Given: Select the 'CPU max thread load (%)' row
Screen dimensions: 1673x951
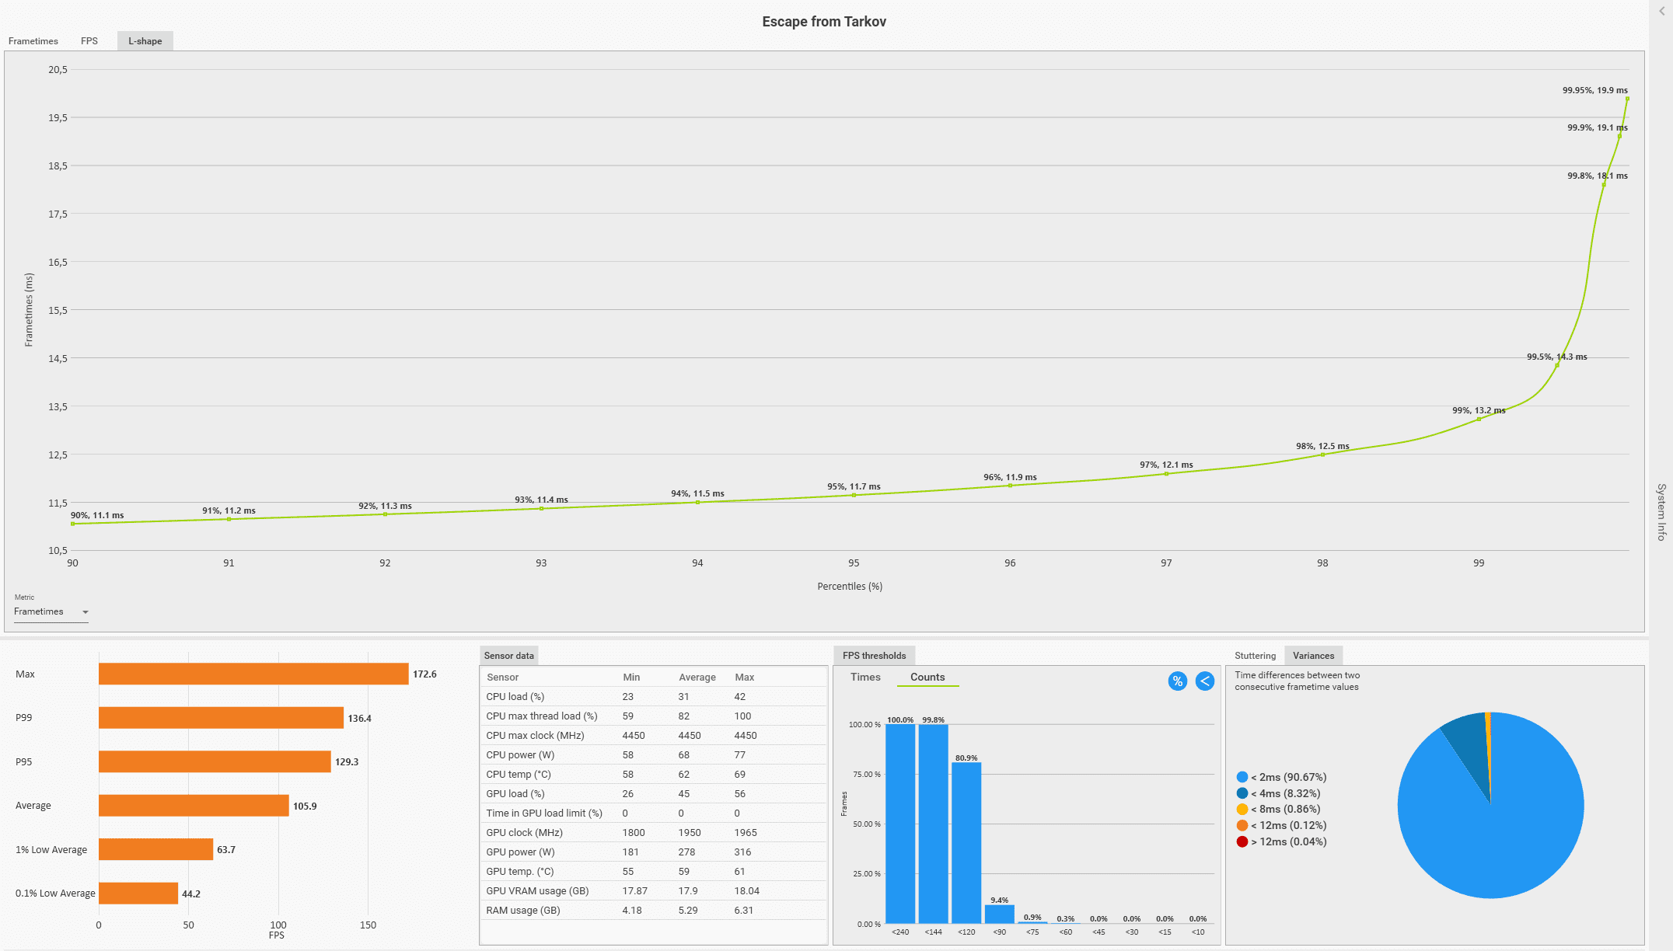Looking at the screenshot, I should [x=653, y=716].
